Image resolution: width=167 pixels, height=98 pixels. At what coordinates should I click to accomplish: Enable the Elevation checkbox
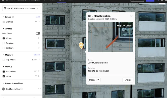click(4, 43)
